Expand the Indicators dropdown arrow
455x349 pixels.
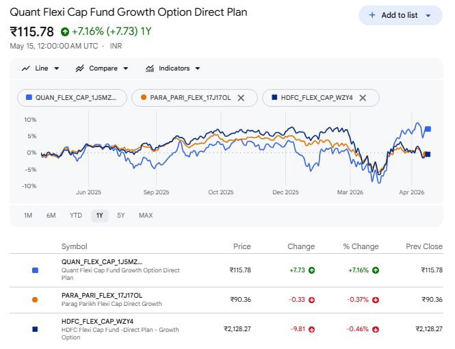pos(198,68)
